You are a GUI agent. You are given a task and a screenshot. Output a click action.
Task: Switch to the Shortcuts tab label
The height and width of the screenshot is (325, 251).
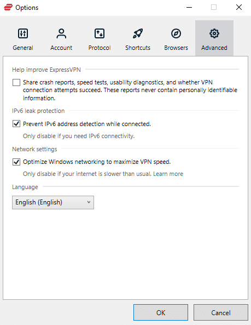[x=138, y=48]
